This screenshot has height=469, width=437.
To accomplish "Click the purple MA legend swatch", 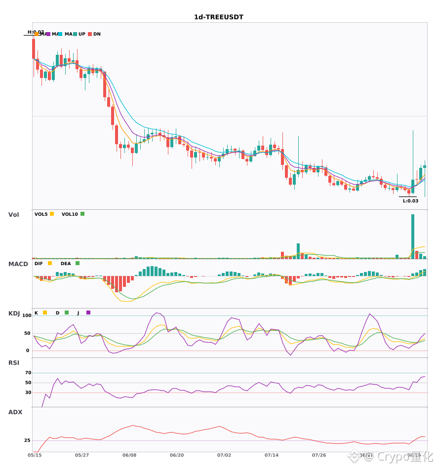I will (48, 34).
